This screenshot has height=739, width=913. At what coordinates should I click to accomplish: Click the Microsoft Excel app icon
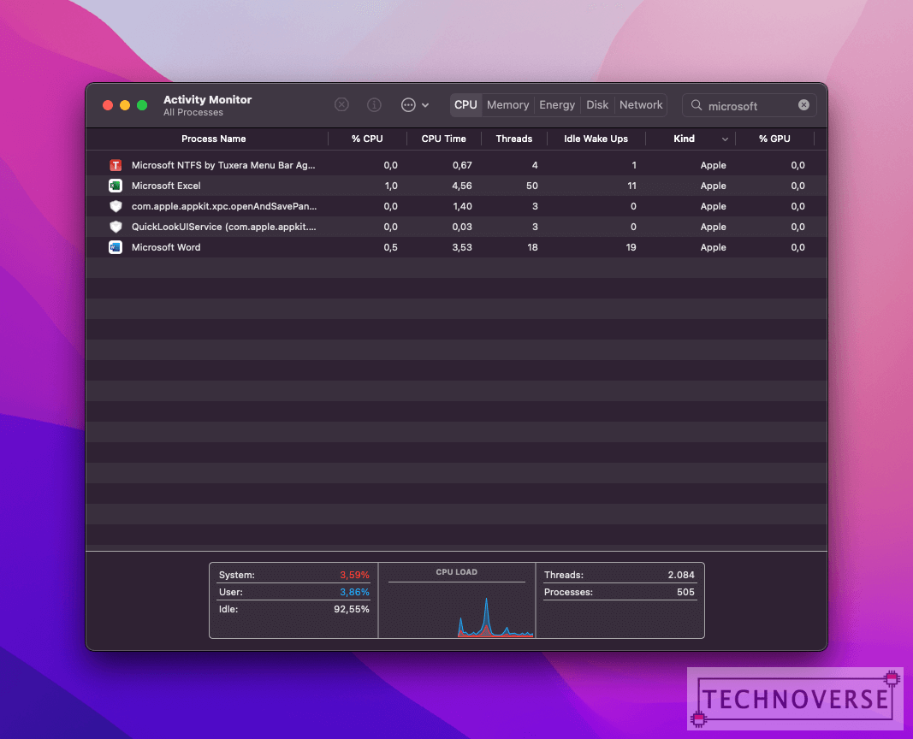116,186
